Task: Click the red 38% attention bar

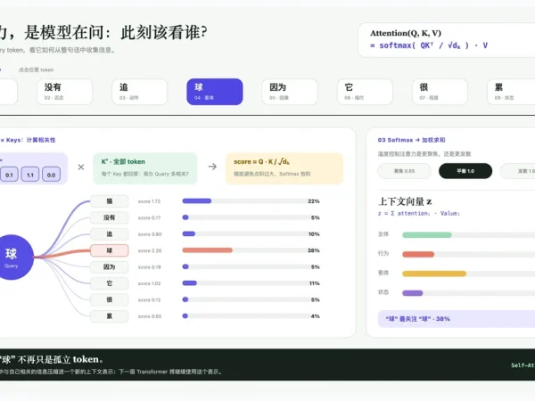Action: tap(208, 250)
